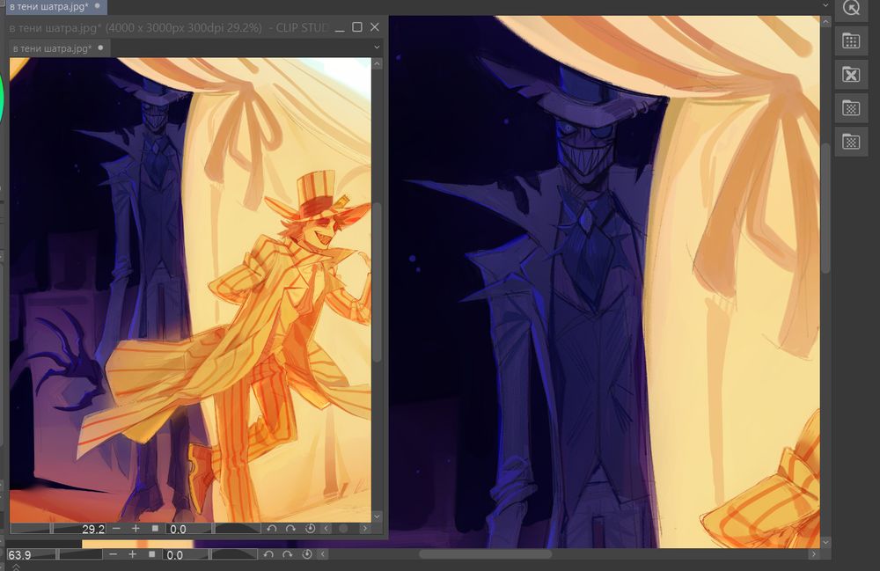Open the material folder with dot grid icon

coord(851,41)
